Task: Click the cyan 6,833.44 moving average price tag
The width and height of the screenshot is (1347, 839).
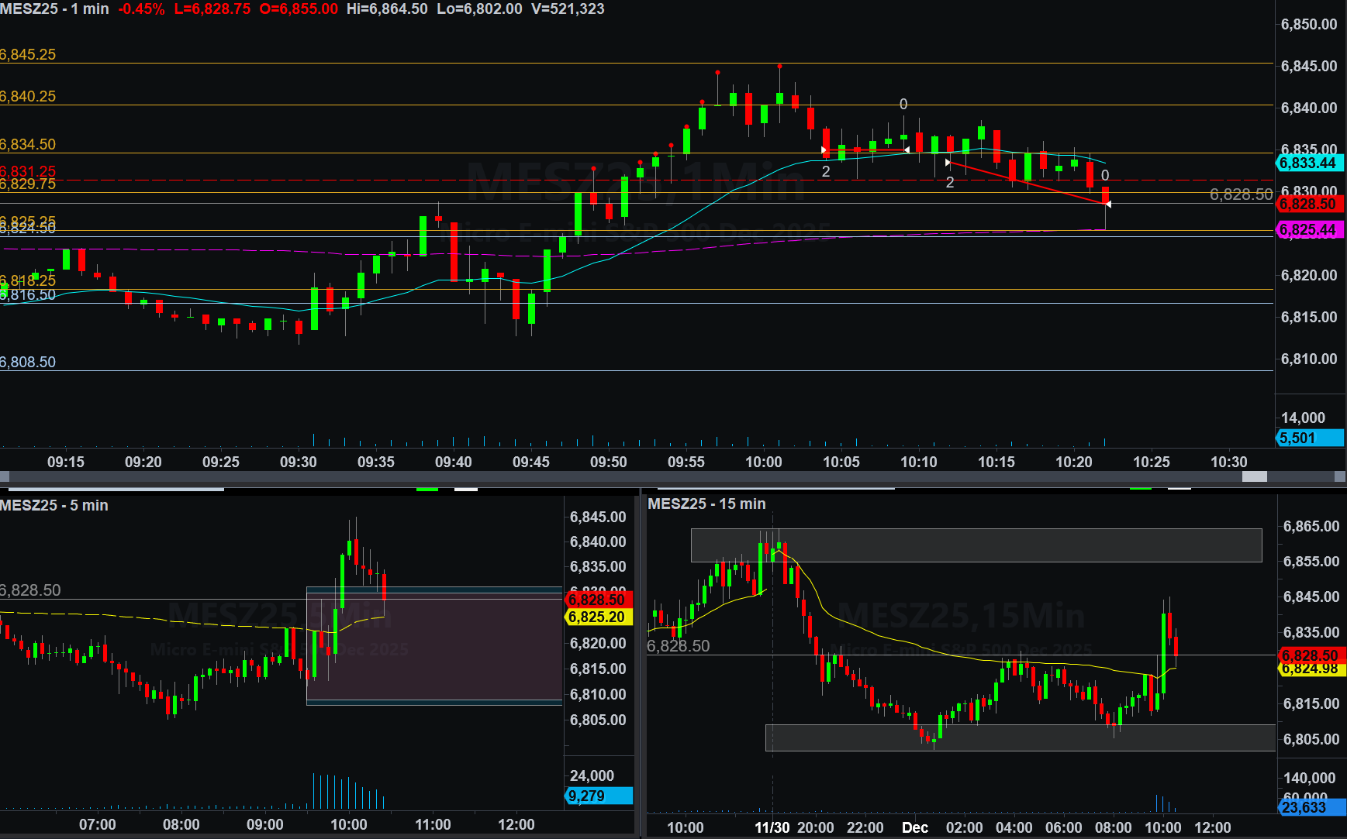Action: (x=1308, y=163)
